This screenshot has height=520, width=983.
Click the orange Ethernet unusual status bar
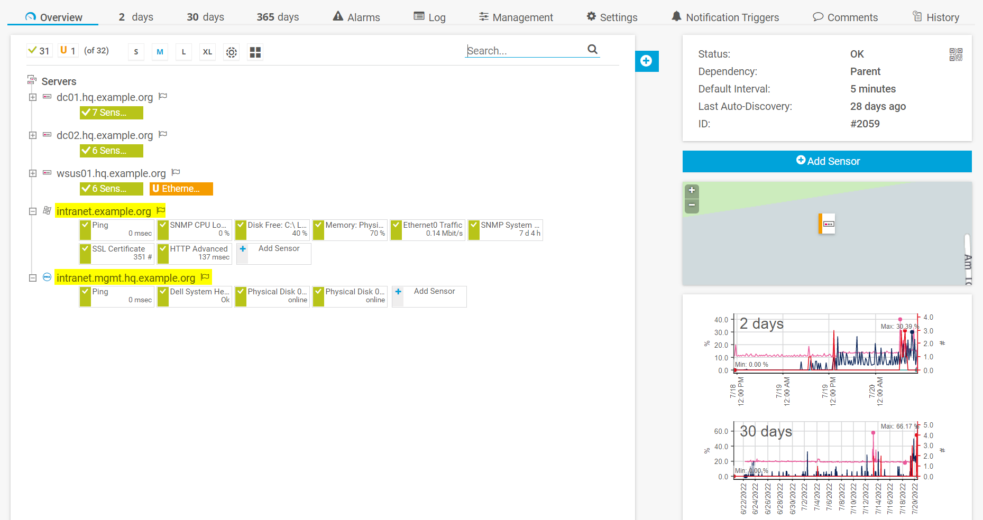(x=181, y=189)
